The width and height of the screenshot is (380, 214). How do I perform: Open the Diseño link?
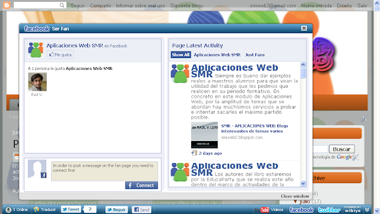click(344, 5)
